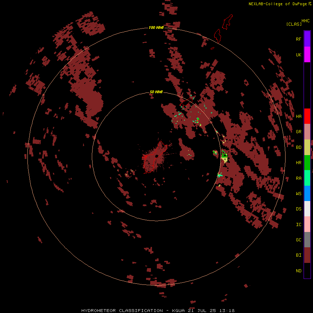Viewport: 313px width, 313px height.
Task: Click the RA legend label
Action: [x=298, y=178]
